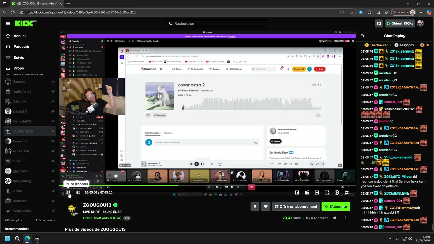
Task: Enter fullscreen mode in video player
Action: click(x=327, y=192)
